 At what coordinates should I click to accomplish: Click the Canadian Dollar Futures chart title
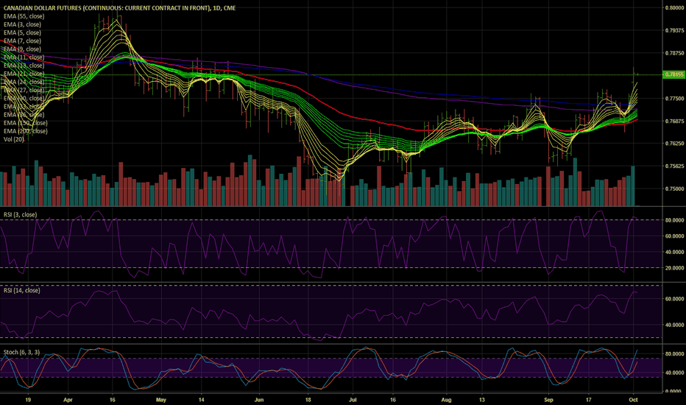119,8
